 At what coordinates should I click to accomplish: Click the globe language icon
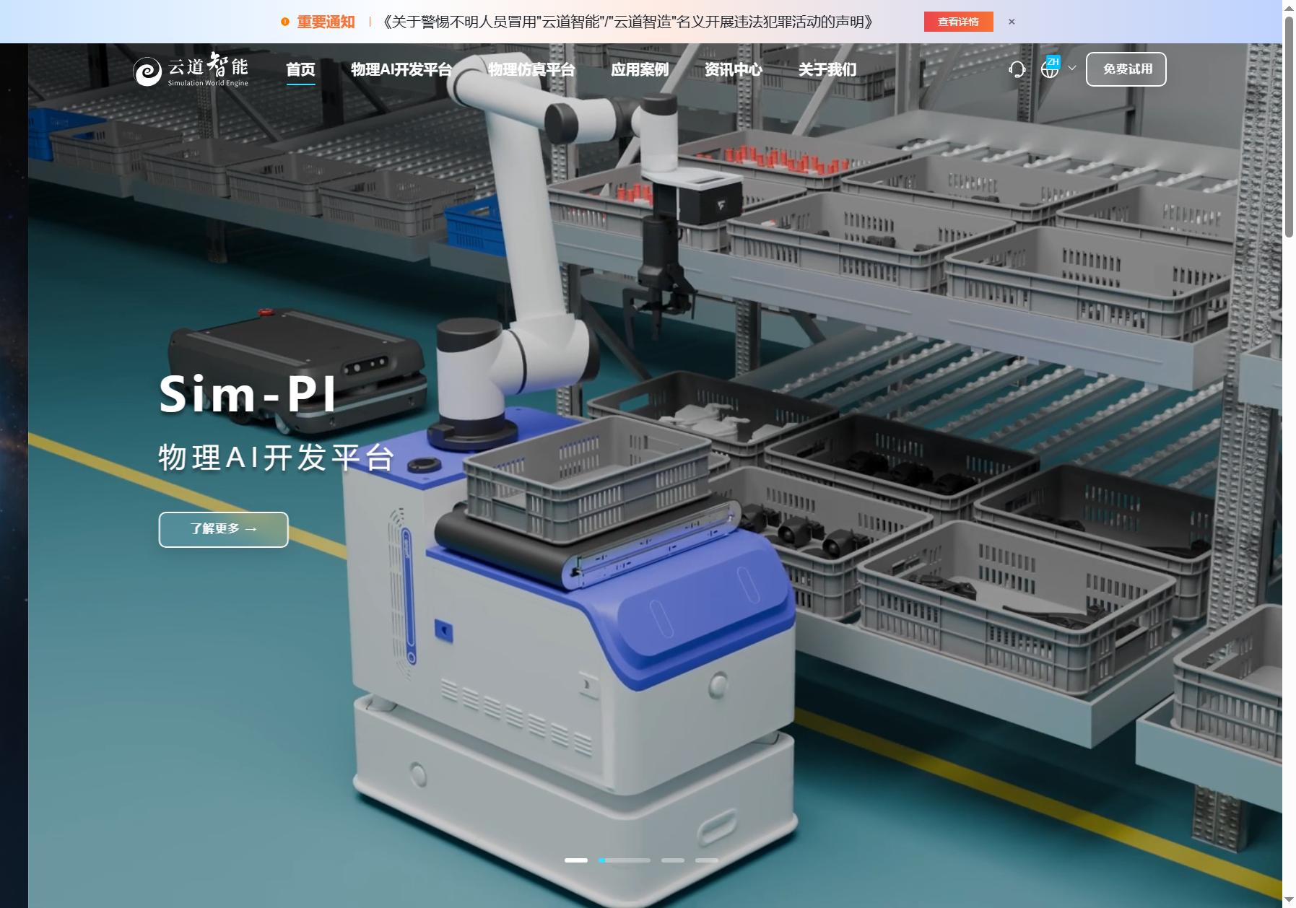[1050, 69]
